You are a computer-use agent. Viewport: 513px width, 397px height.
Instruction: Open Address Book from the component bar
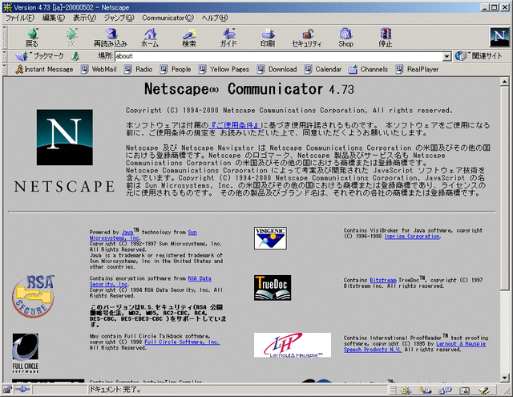click(x=465, y=390)
